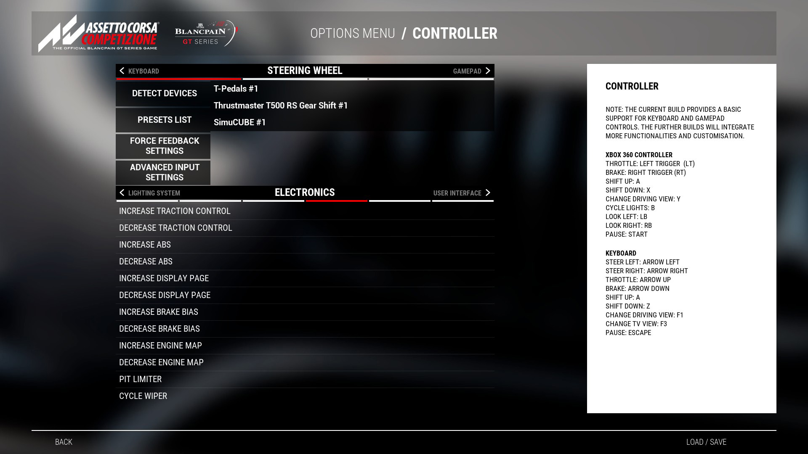
Task: Select CYCLE WIPER control mapping
Action: pos(143,396)
